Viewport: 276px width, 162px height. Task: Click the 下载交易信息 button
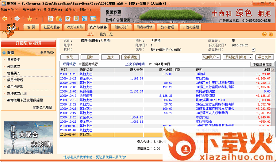tap(263, 64)
